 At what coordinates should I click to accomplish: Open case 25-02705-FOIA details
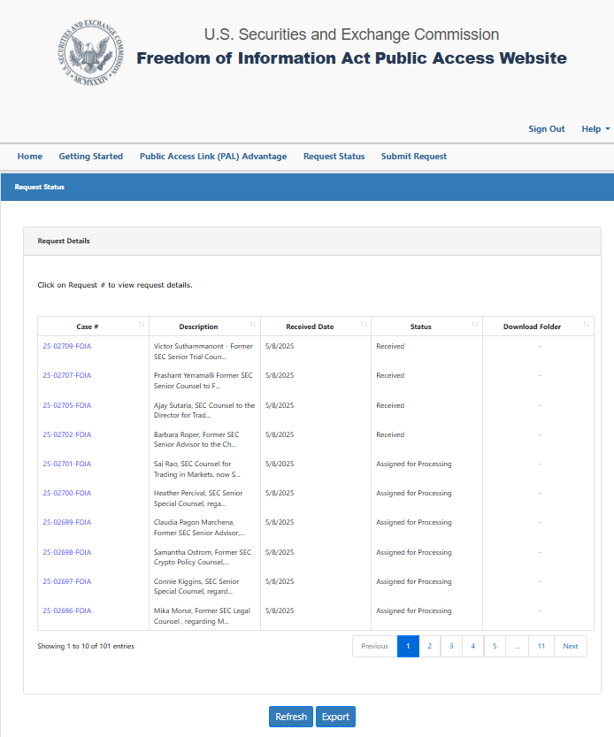click(x=66, y=405)
